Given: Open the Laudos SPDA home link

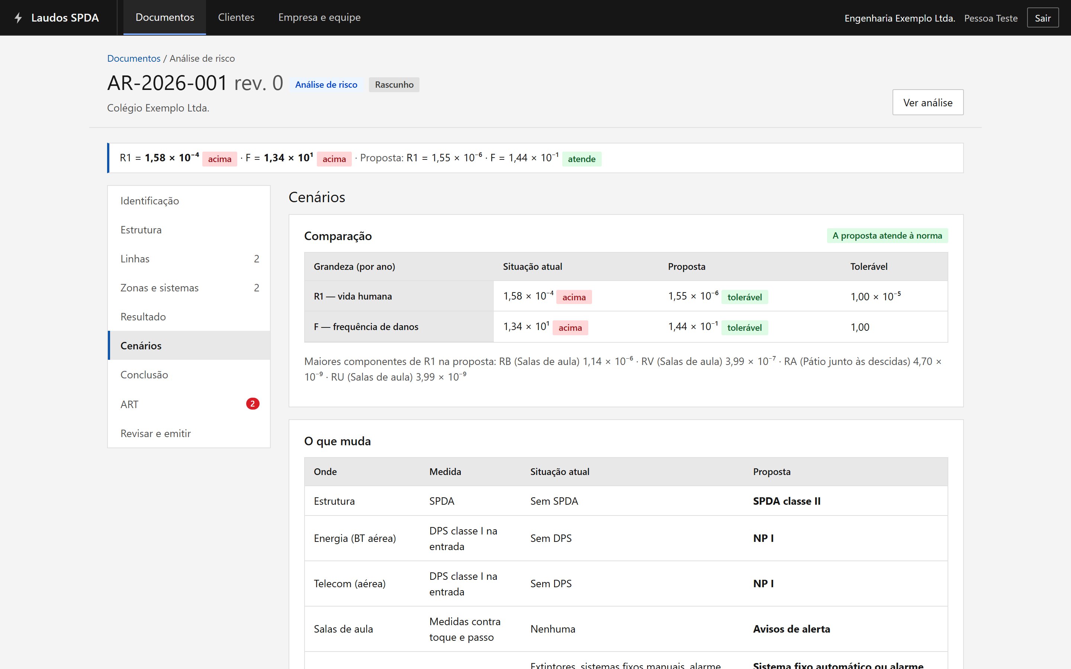Looking at the screenshot, I should click(x=57, y=18).
